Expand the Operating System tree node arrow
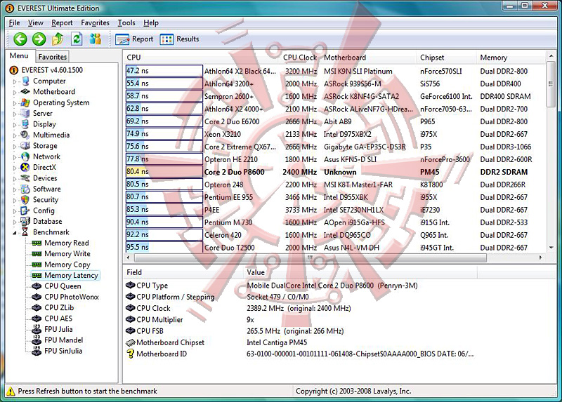562x402 pixels. click(15, 103)
